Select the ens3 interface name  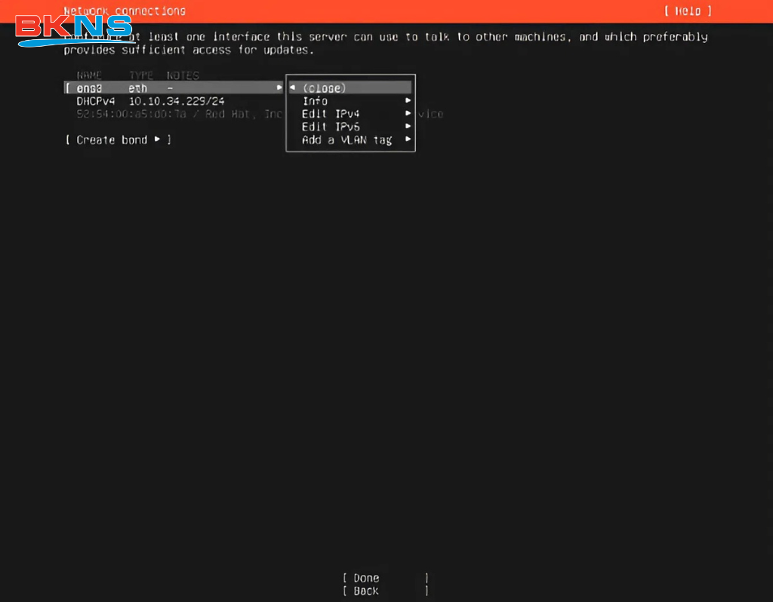click(89, 88)
